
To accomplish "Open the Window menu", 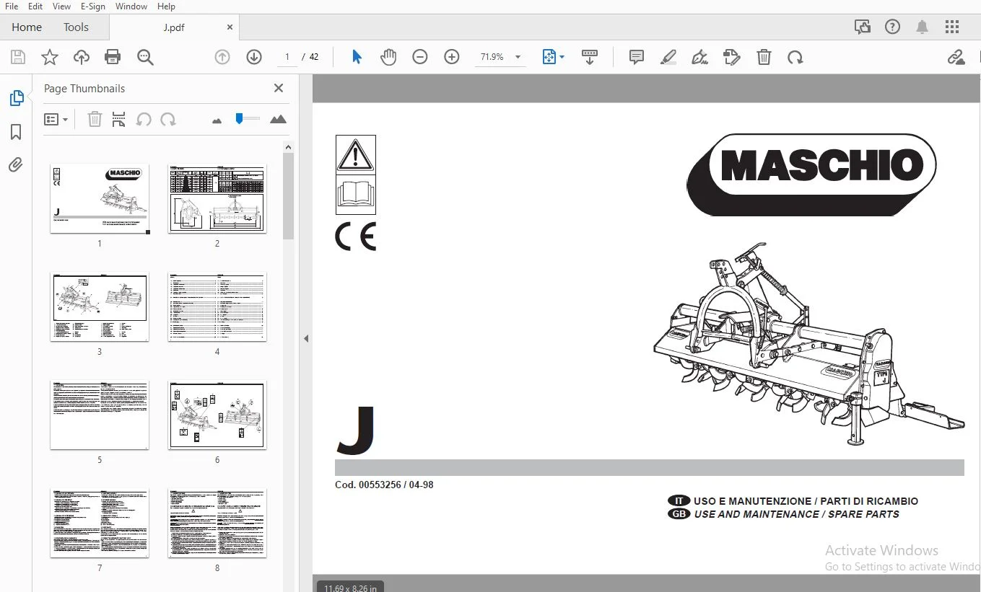I will [x=131, y=6].
